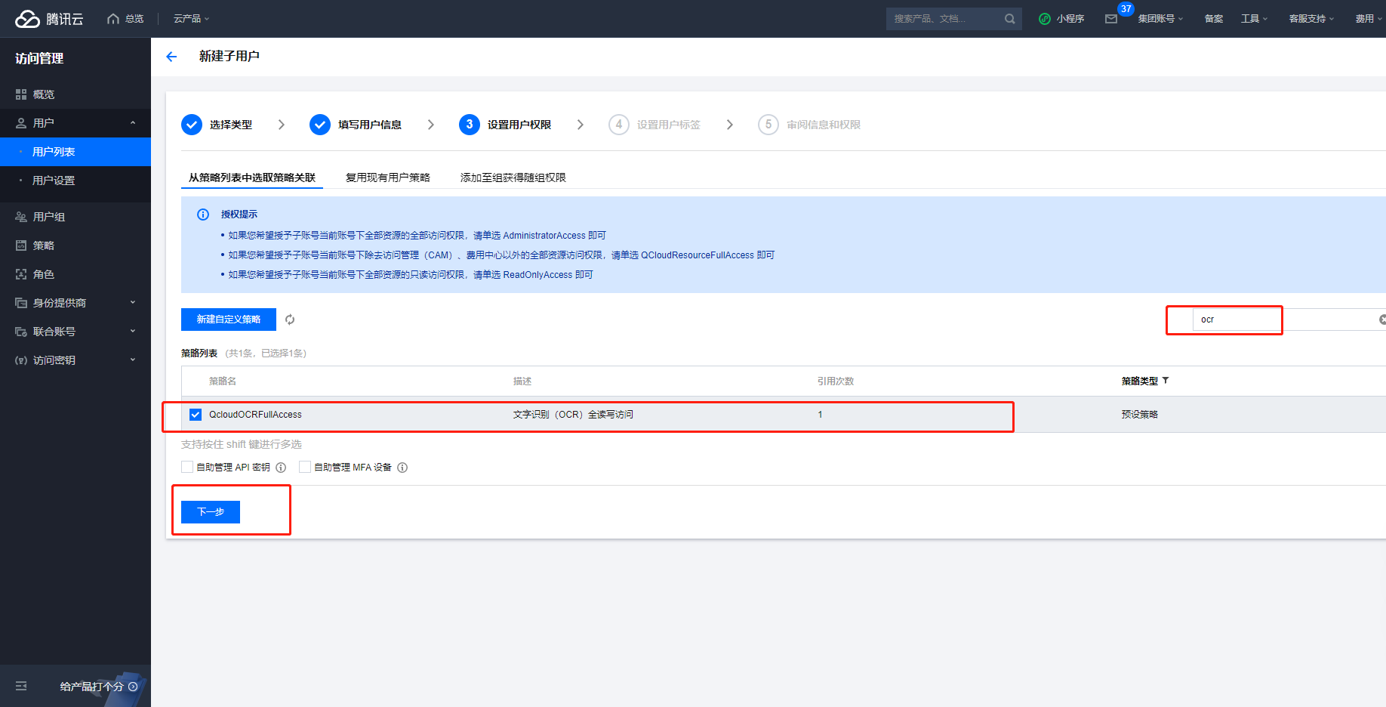Open 用户设置 in the sidebar

[x=75, y=181]
